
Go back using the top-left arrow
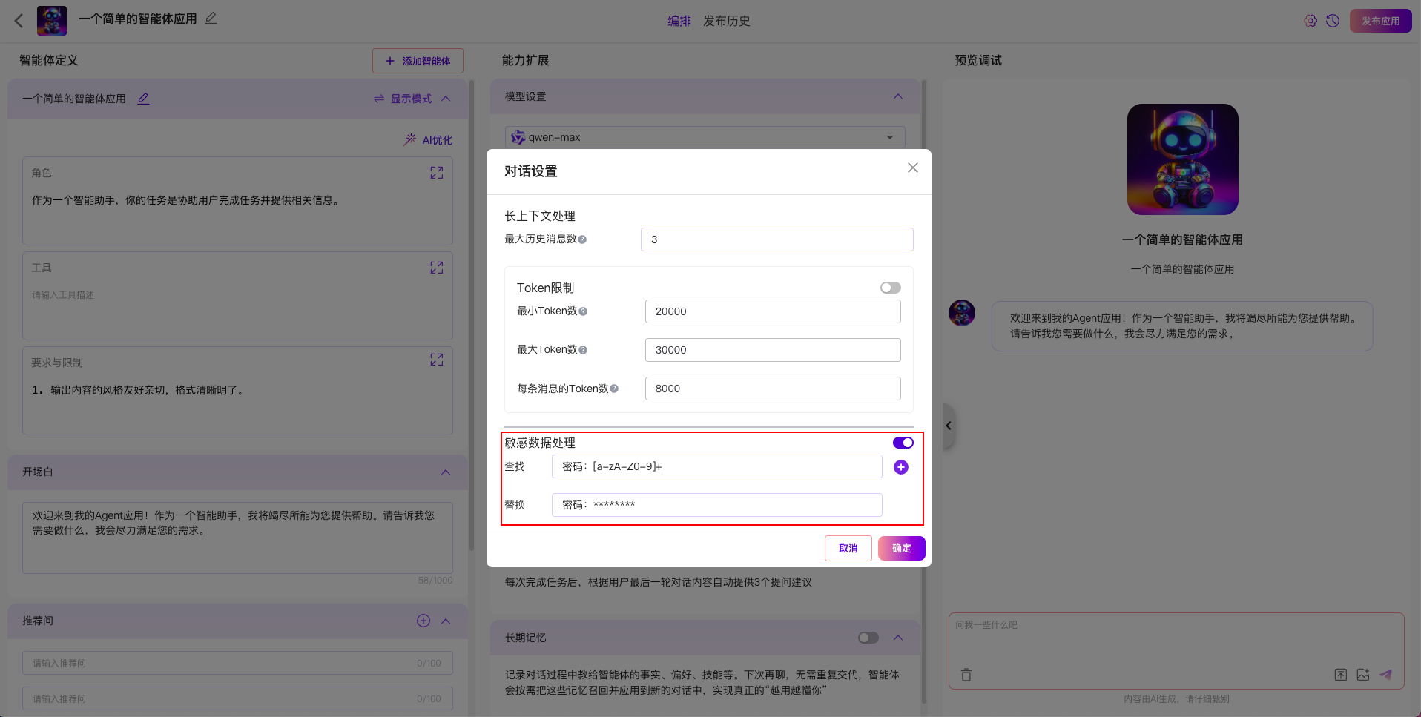click(x=19, y=21)
